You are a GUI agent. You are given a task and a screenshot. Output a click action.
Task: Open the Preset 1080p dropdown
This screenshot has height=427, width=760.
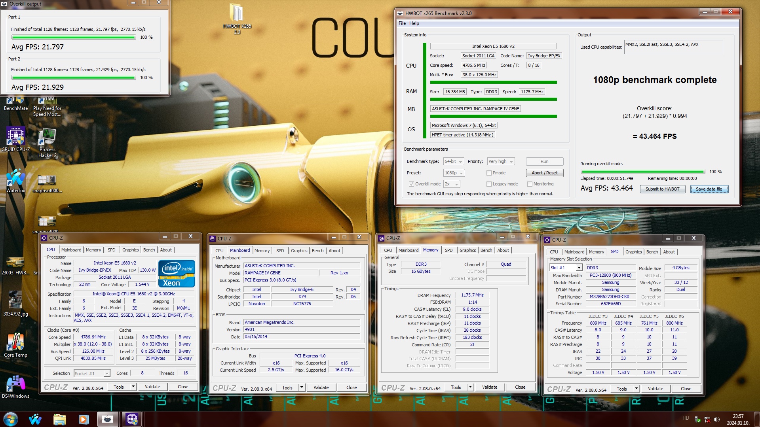(x=454, y=173)
